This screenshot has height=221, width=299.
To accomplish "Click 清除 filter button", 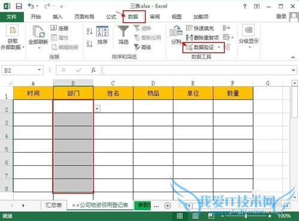I will pos(143,28).
